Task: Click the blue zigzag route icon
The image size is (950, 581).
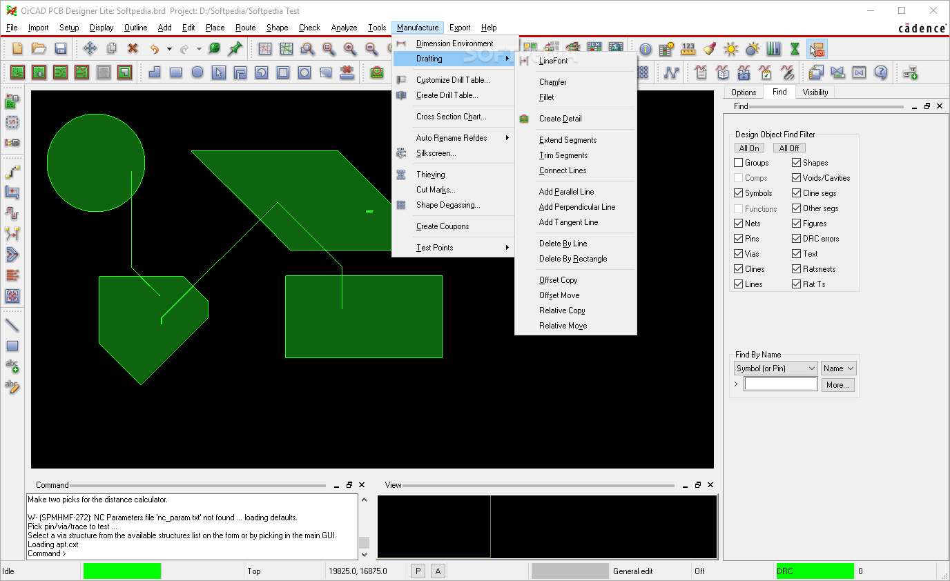Action: 671,72
